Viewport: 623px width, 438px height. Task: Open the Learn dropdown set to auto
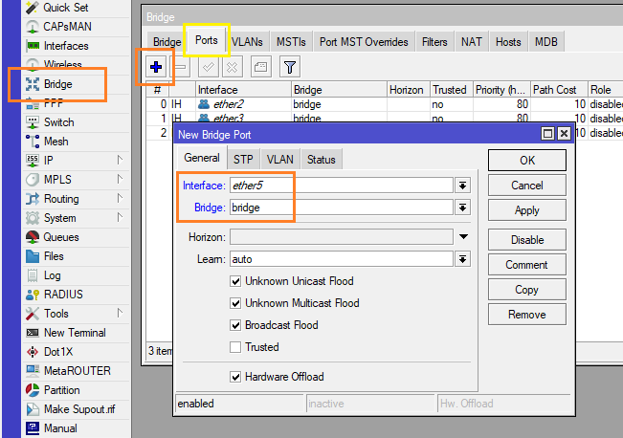(x=463, y=259)
